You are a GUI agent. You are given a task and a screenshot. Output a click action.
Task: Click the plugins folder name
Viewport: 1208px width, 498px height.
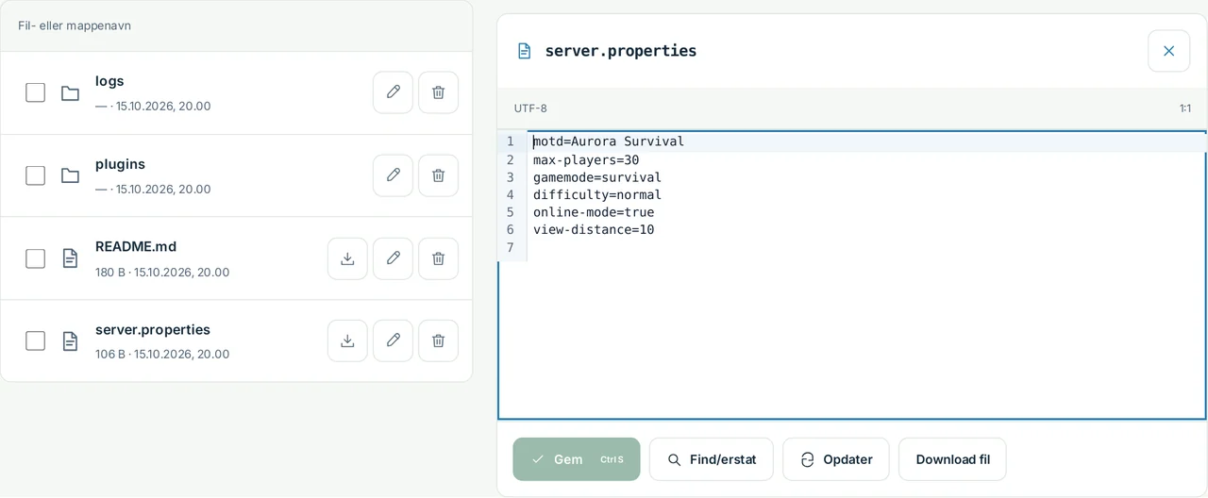click(x=120, y=164)
